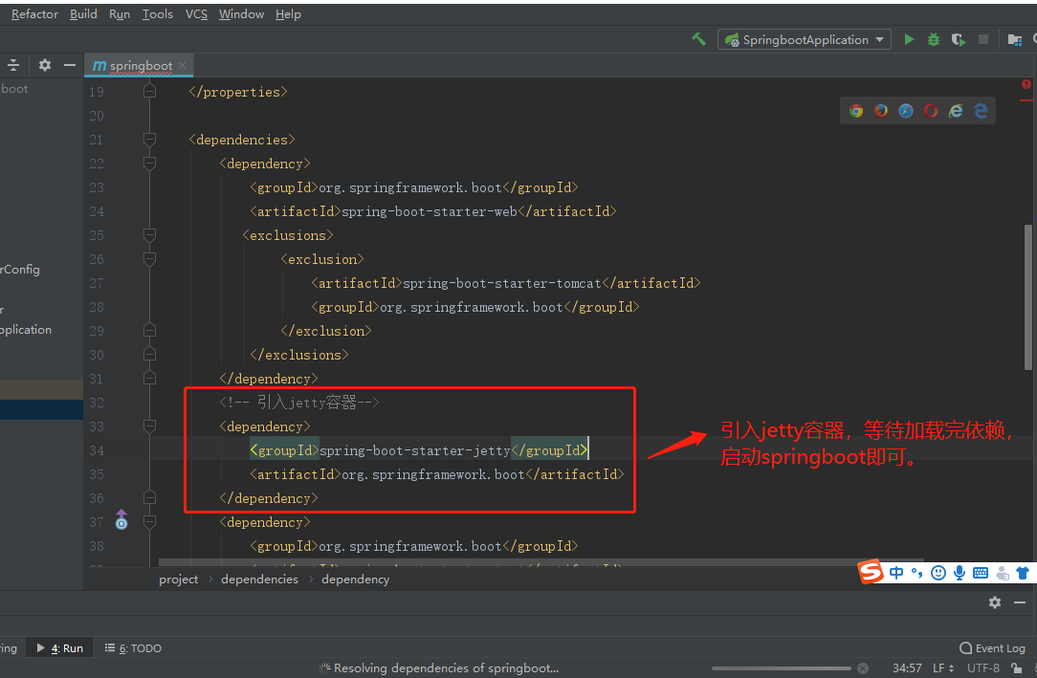Click the red error indicator in editor corner

(x=1026, y=84)
